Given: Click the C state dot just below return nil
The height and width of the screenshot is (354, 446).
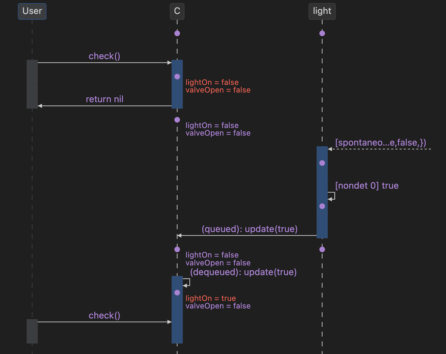Looking at the screenshot, I should [177, 120].
